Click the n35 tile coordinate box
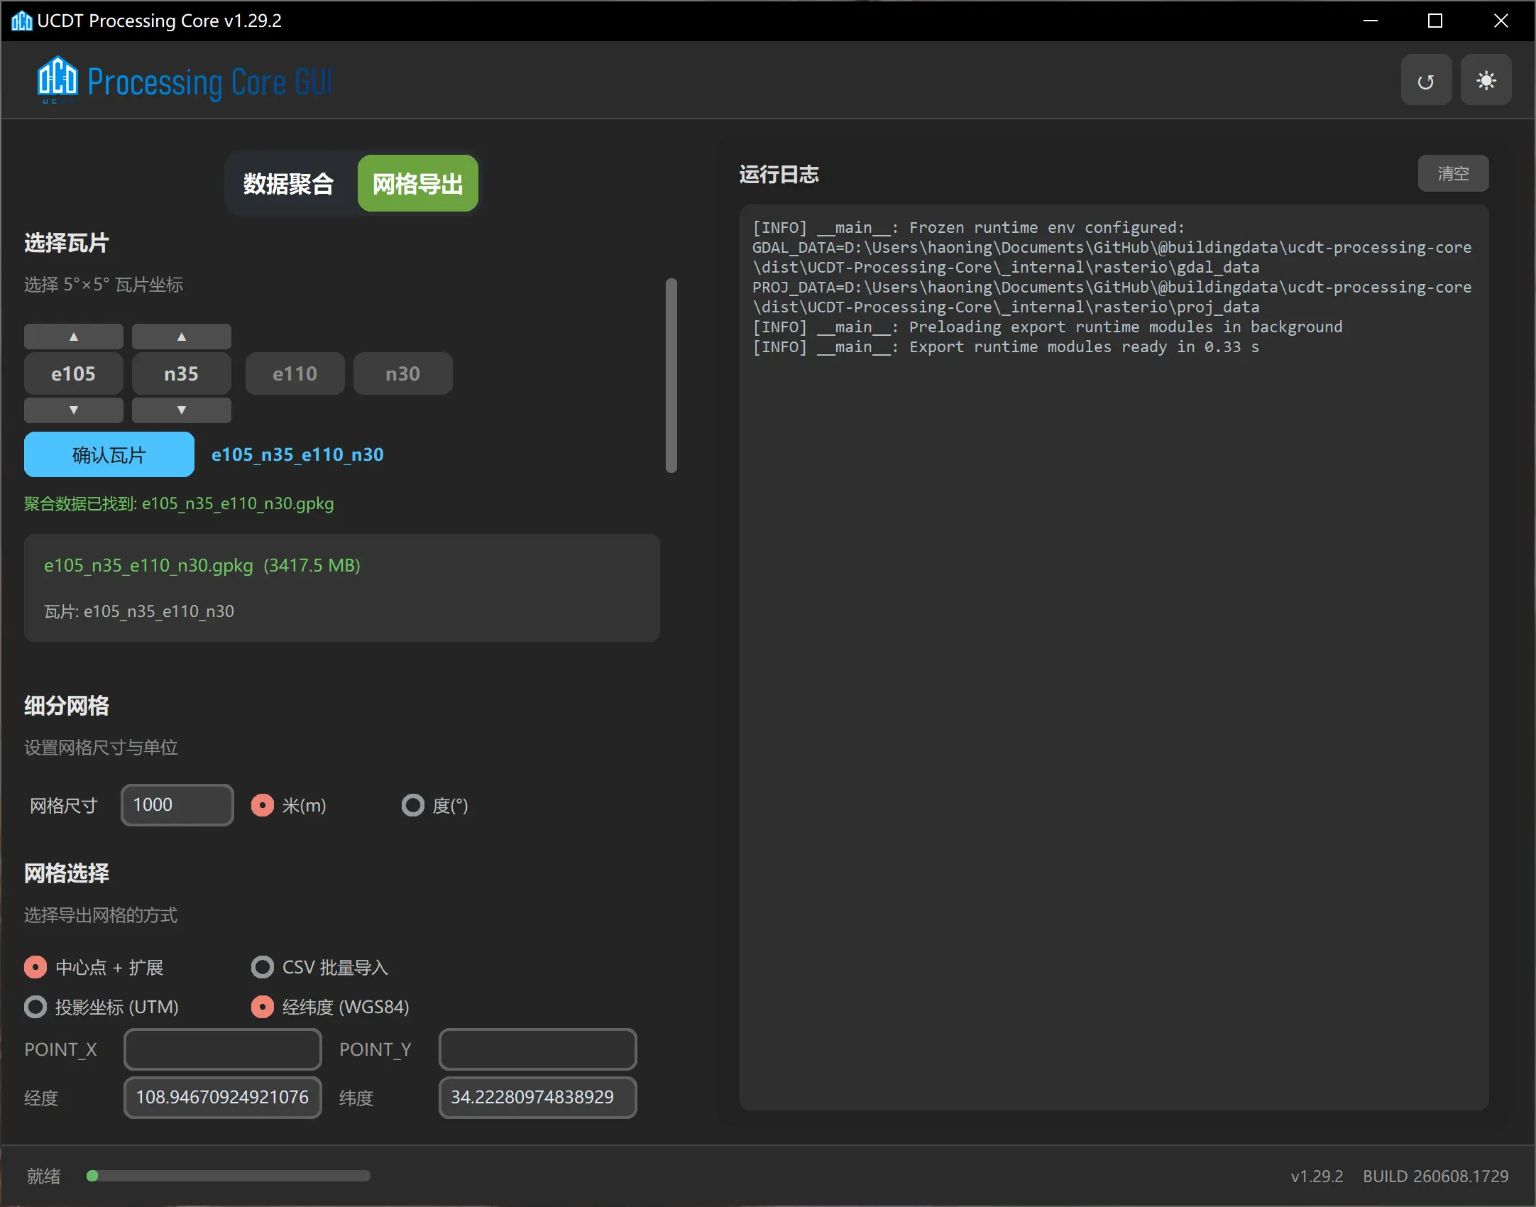 pos(181,373)
